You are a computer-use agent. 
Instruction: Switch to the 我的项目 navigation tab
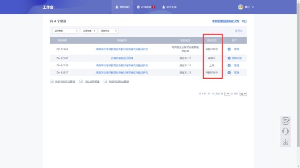click(x=122, y=7)
